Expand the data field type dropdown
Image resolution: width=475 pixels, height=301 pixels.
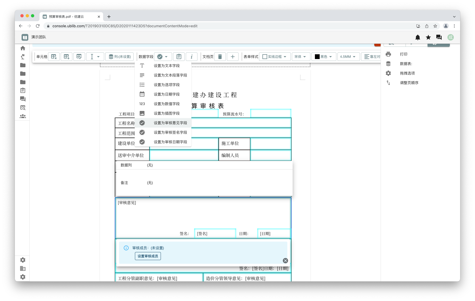(163, 57)
